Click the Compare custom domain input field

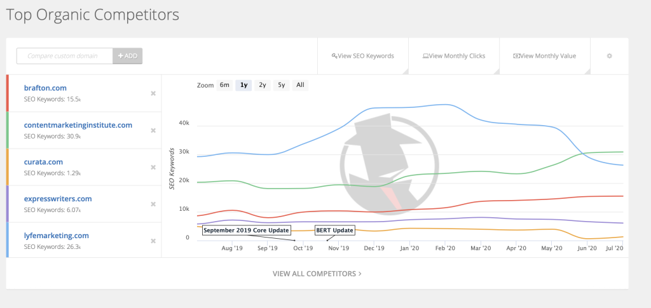click(65, 56)
